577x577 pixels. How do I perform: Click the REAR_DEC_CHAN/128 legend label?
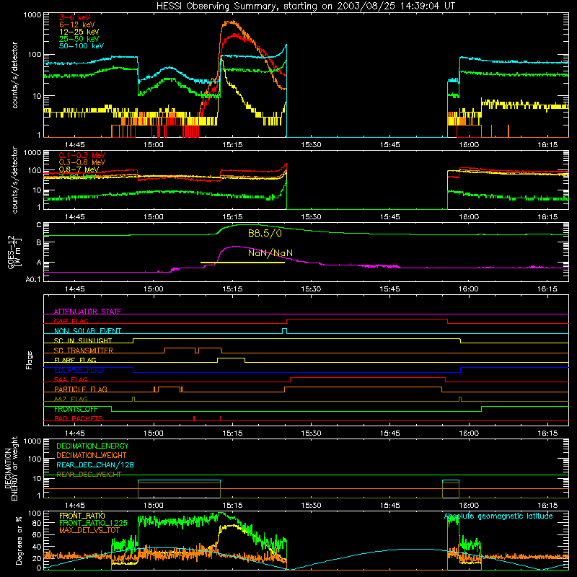tap(95, 465)
